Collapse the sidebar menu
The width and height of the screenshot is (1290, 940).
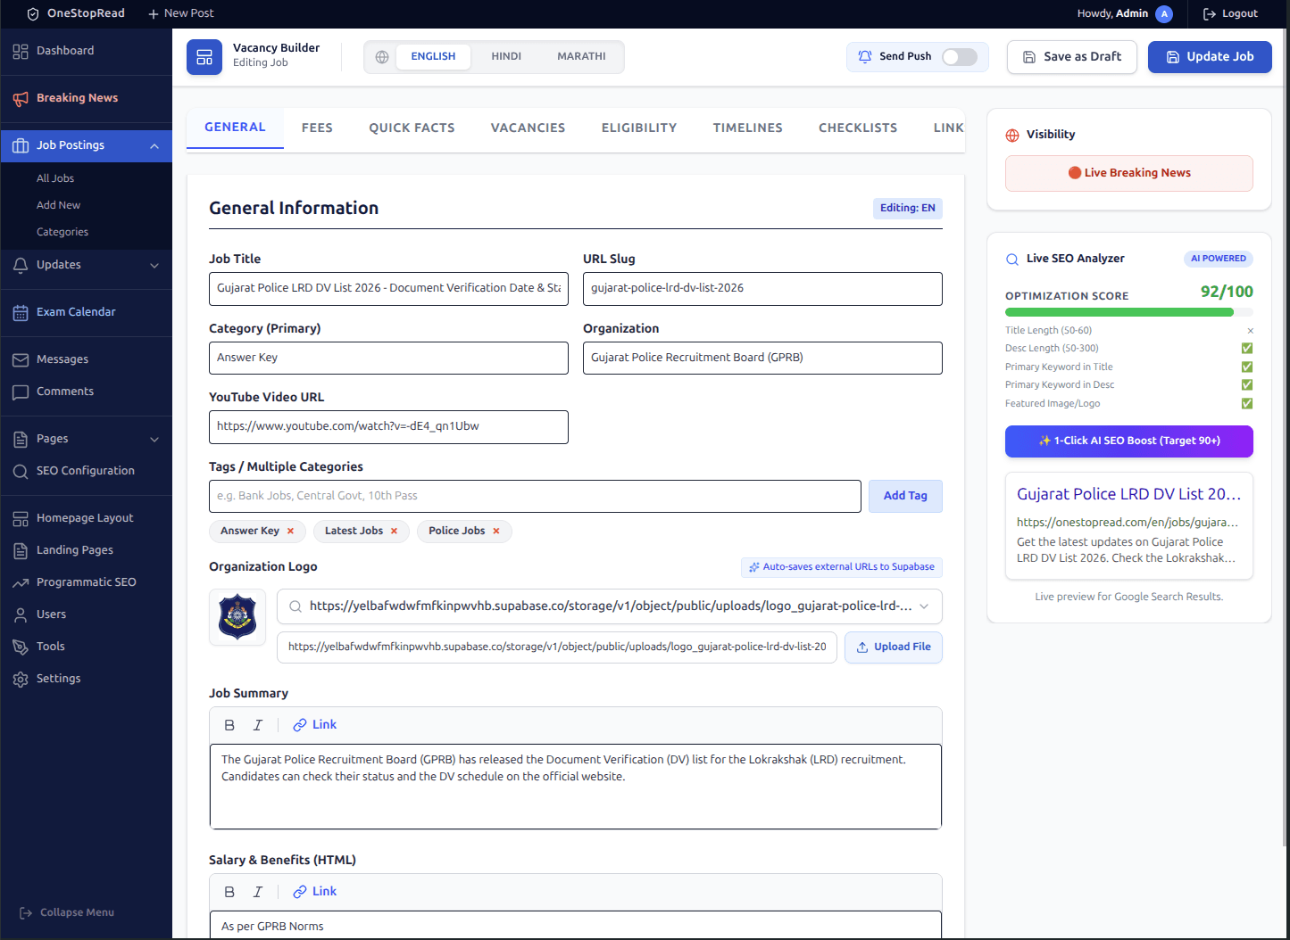[67, 913]
